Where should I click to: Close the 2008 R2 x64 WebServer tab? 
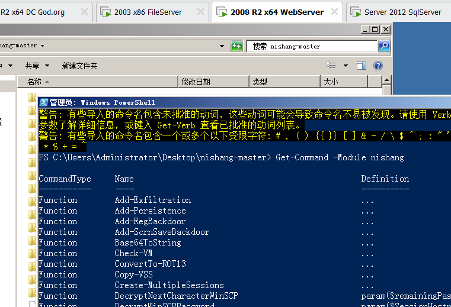coord(335,12)
